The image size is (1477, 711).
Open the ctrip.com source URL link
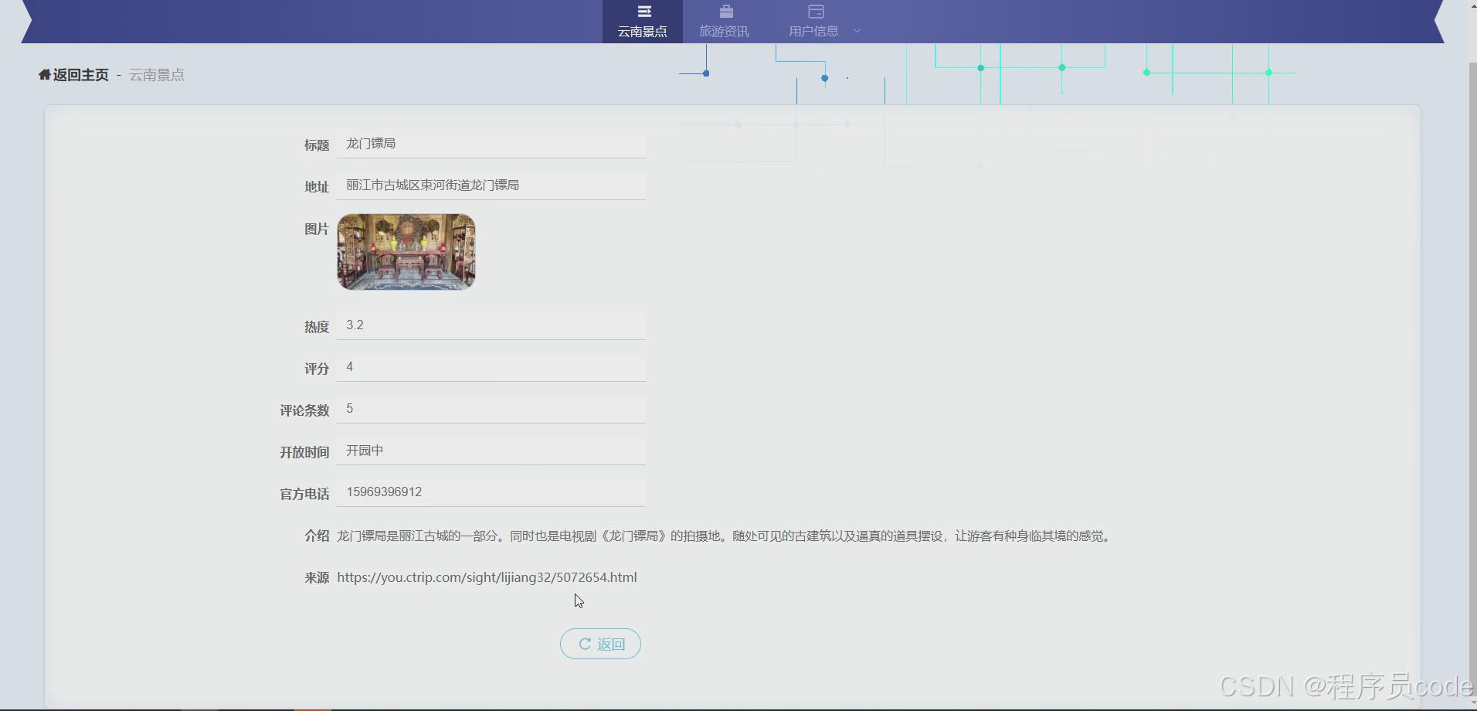pos(487,577)
